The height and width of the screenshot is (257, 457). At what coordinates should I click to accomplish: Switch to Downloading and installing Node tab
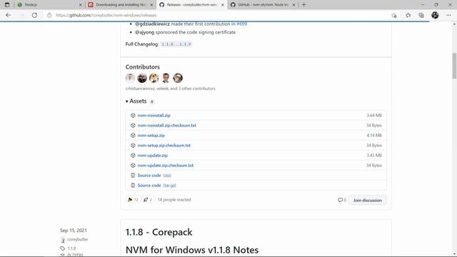121,5
